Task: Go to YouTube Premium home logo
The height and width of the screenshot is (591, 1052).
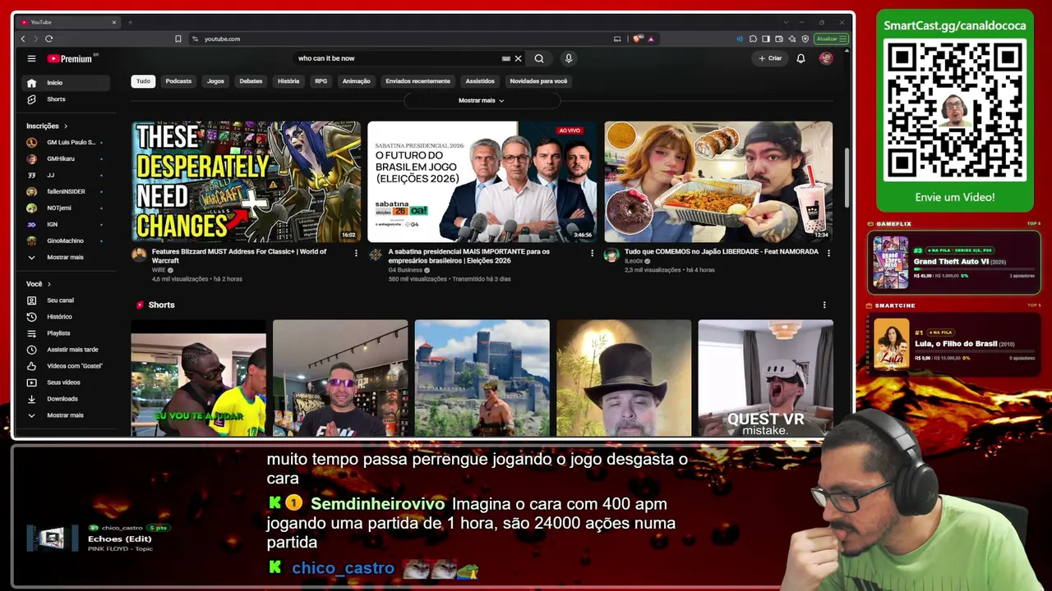Action: (x=72, y=58)
